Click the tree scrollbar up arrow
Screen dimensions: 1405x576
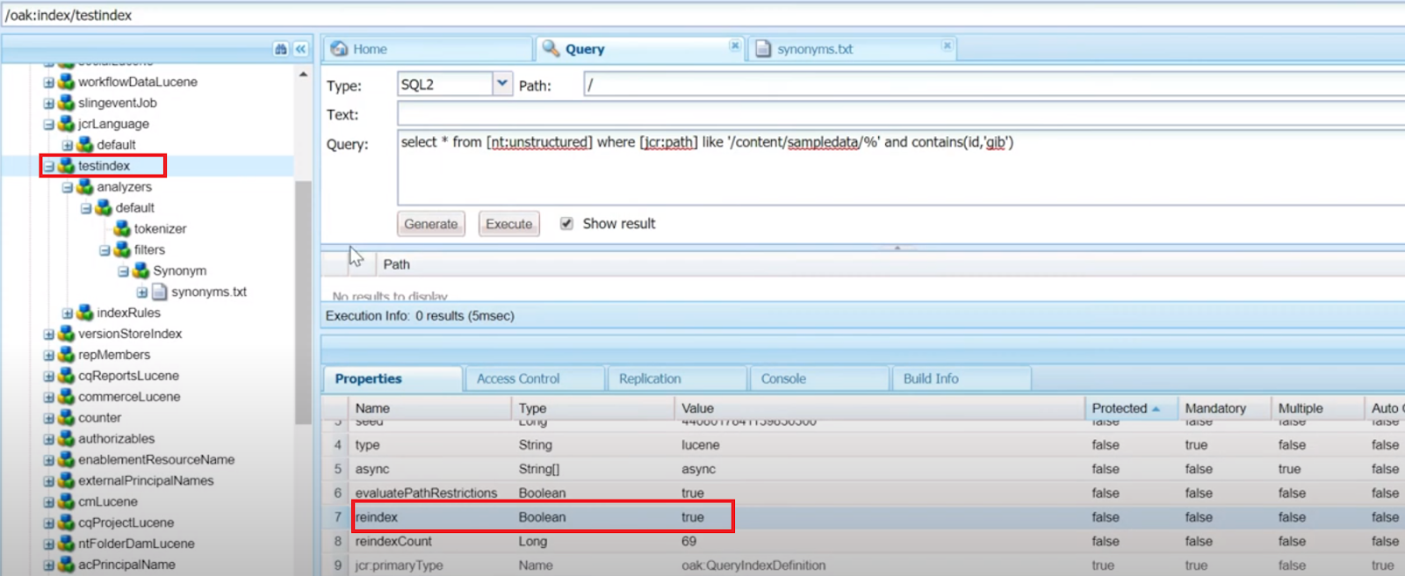tap(303, 75)
